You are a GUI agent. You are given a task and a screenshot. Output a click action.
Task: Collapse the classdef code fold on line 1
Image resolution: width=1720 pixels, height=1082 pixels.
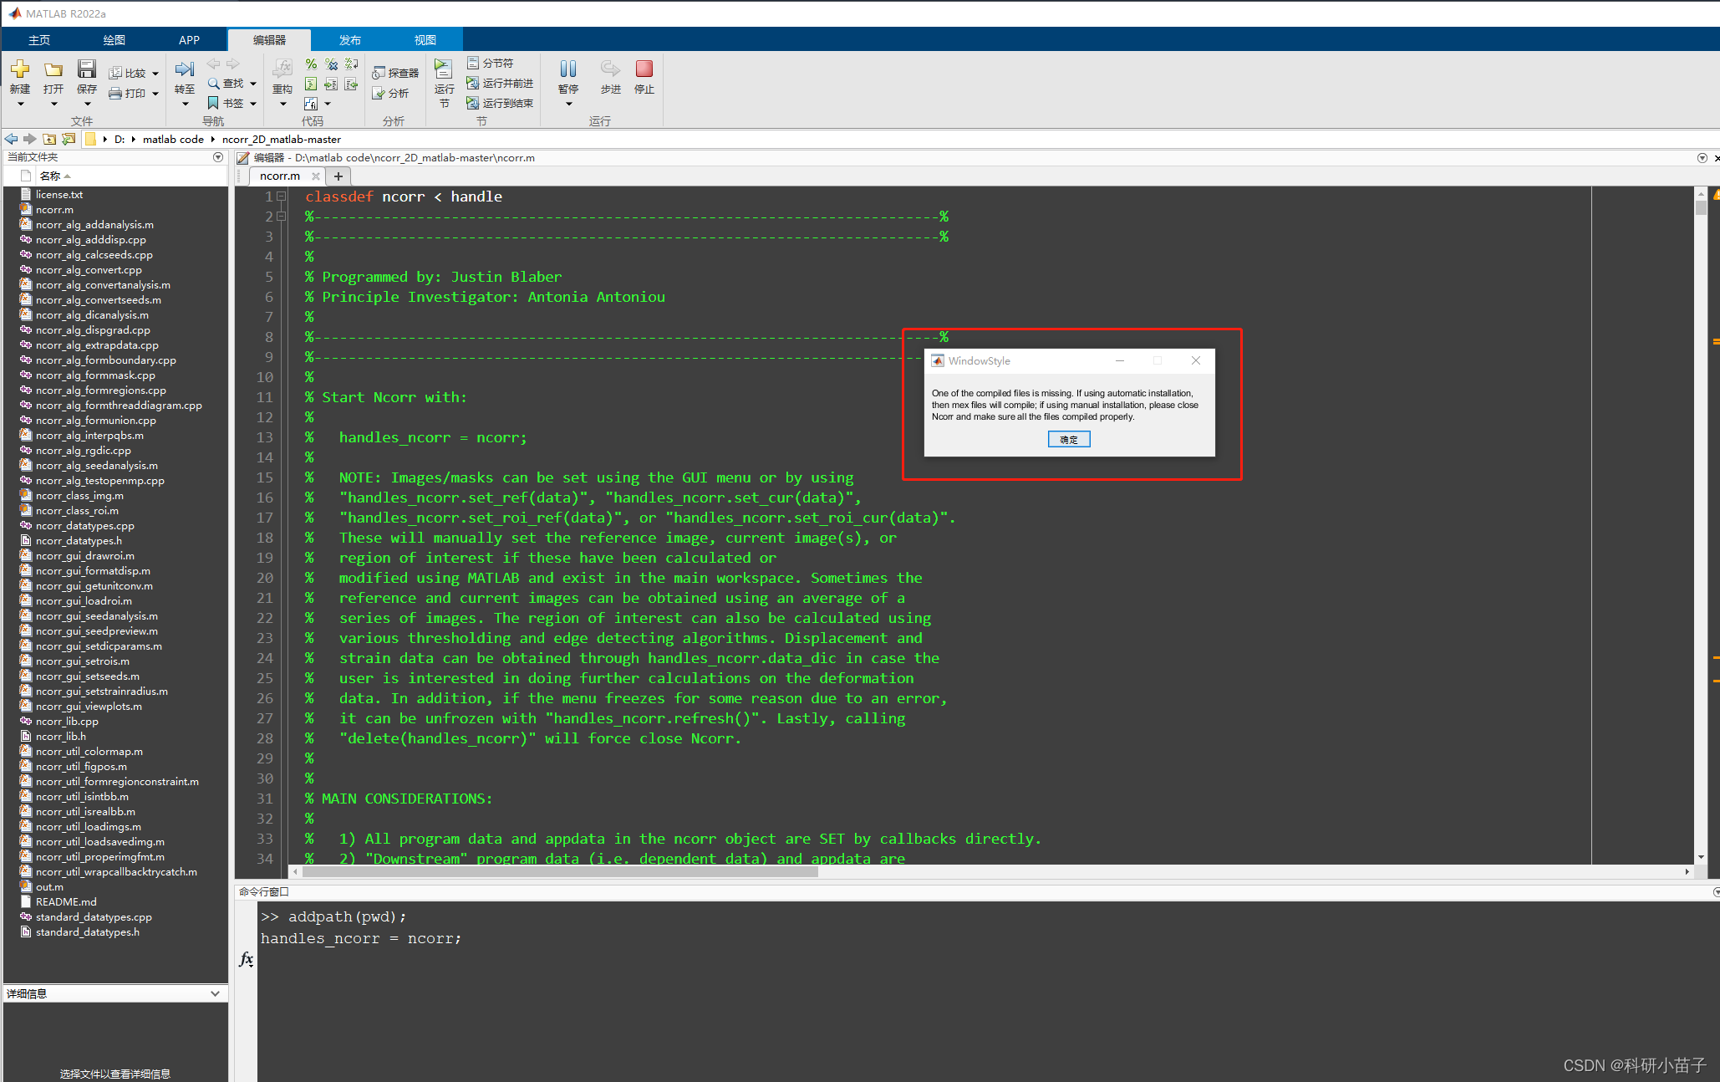(x=282, y=196)
